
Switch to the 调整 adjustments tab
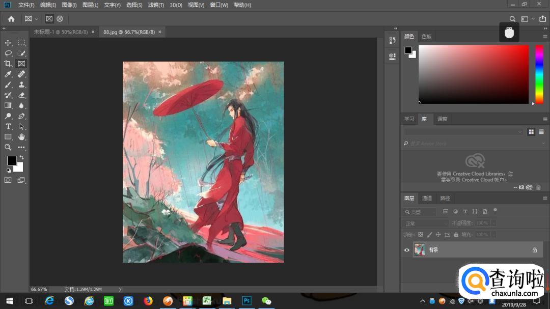pos(442,119)
